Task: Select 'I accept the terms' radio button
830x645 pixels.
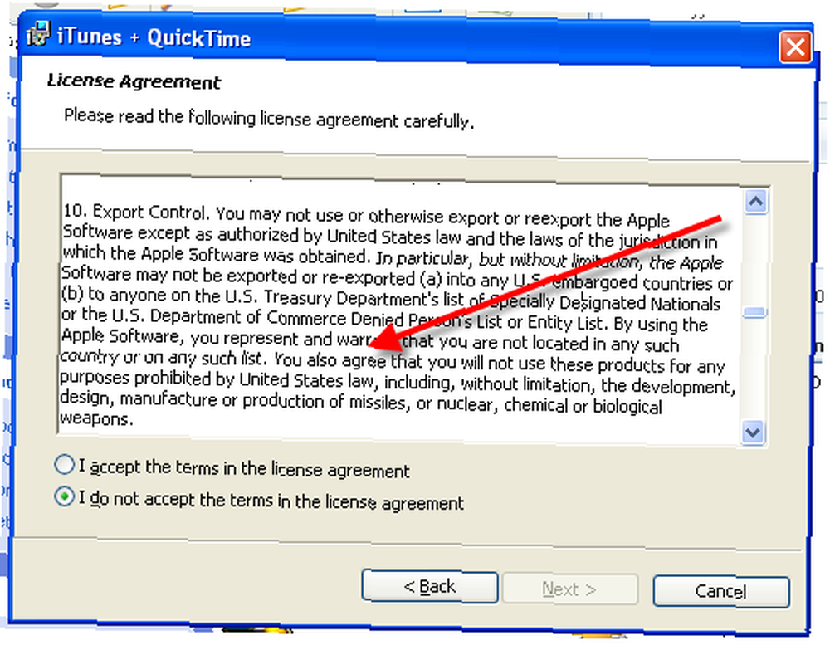Action: pyautogui.click(x=64, y=464)
